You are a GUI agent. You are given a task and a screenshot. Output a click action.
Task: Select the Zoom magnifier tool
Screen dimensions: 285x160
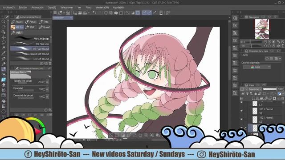[4, 22]
